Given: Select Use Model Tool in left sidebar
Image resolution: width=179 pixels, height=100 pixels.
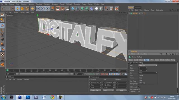Looking at the screenshot, I should click(2, 26).
